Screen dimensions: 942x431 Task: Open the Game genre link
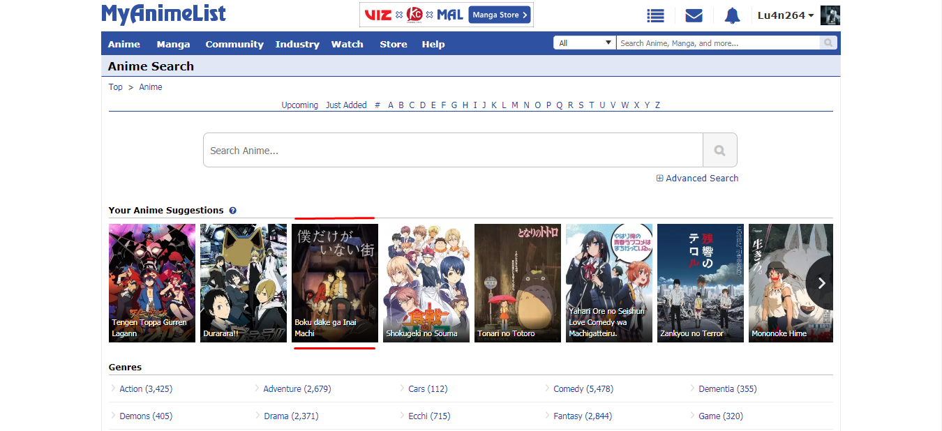tap(721, 416)
